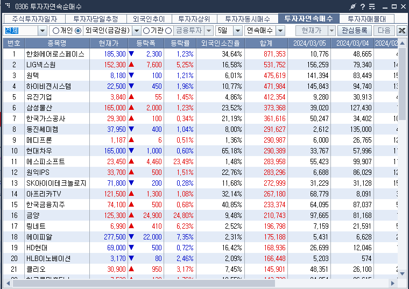
Task: Click 한국금융지주 stock name
Action: tap(46, 205)
